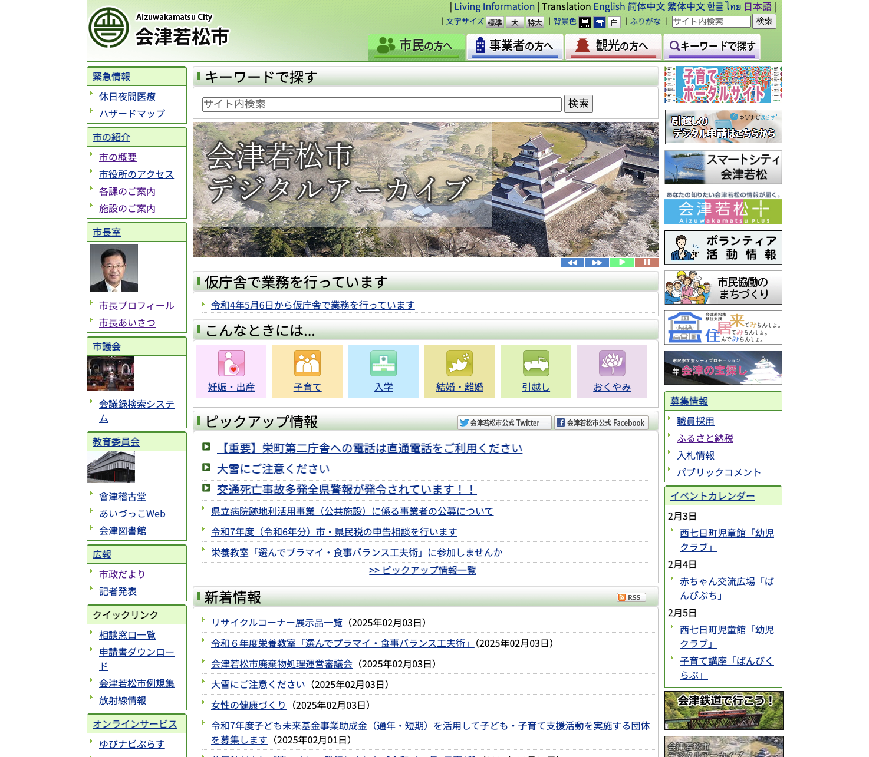Click the header 検索 button
869x757 pixels.
(765, 21)
